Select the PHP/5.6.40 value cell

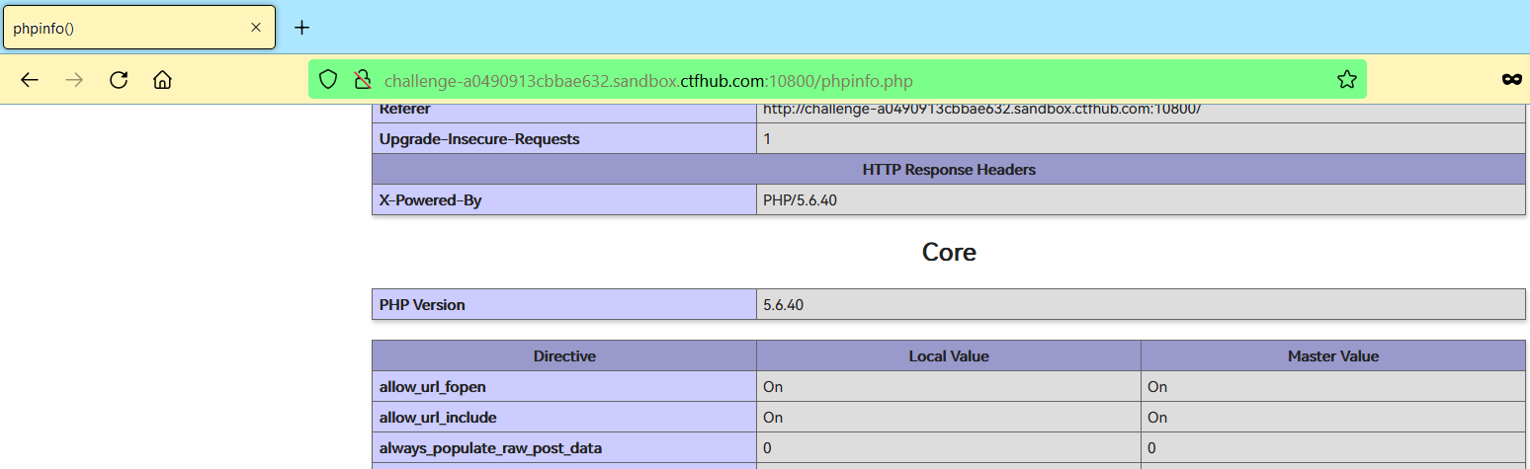(1141, 200)
